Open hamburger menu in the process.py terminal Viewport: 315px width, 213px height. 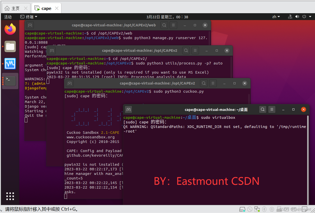[x=195, y=51]
